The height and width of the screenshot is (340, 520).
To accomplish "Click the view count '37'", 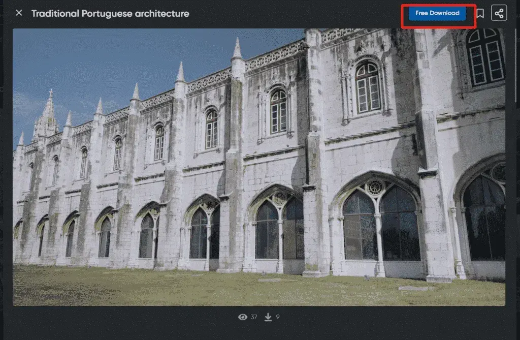I will tap(254, 317).
